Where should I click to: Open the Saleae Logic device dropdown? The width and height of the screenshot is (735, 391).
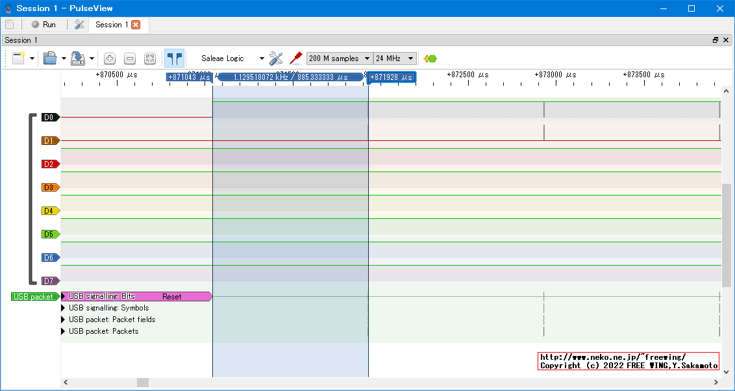(x=232, y=58)
